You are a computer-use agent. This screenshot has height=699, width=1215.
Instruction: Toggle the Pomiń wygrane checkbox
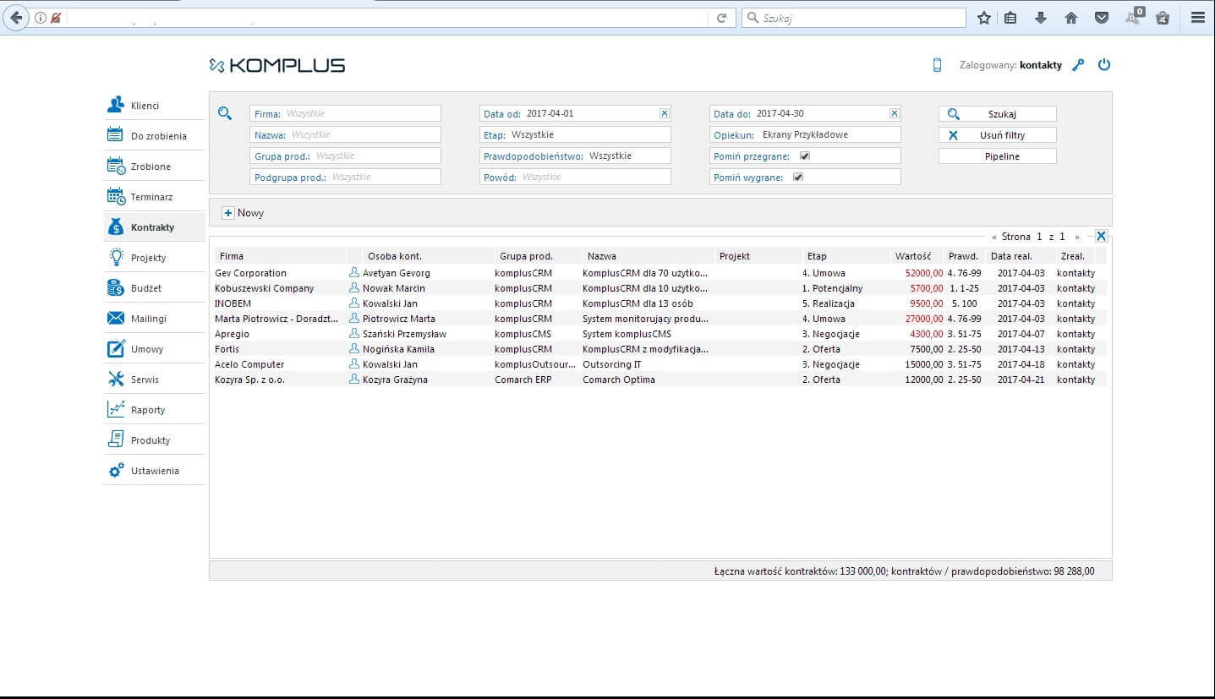(798, 177)
